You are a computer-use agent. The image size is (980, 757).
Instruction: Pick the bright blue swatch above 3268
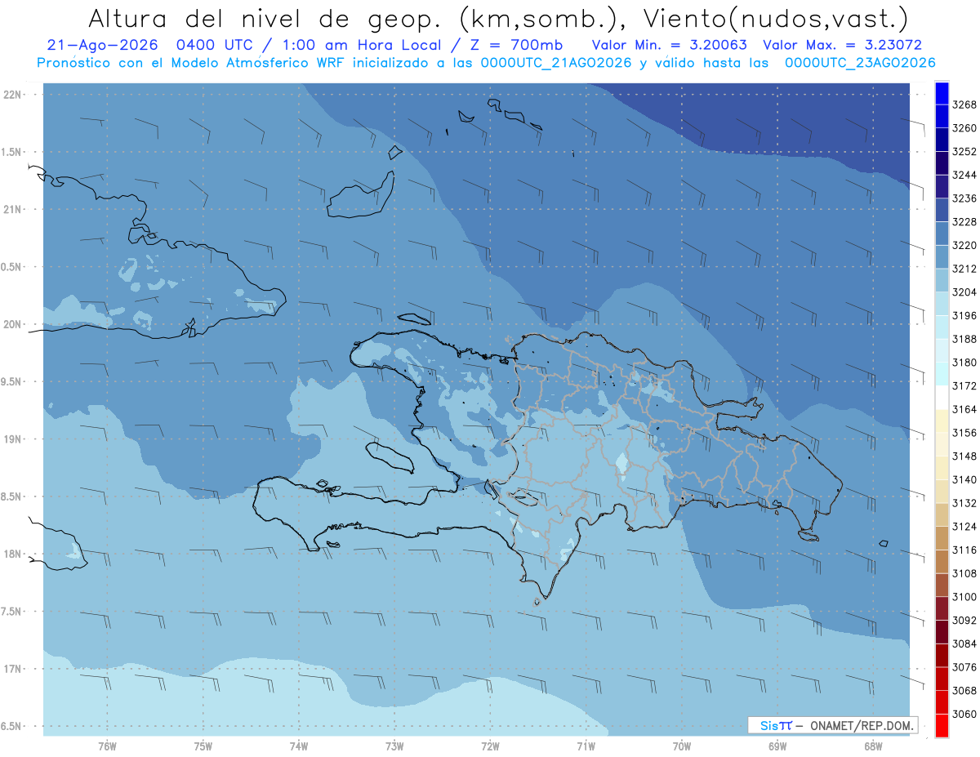(x=942, y=93)
